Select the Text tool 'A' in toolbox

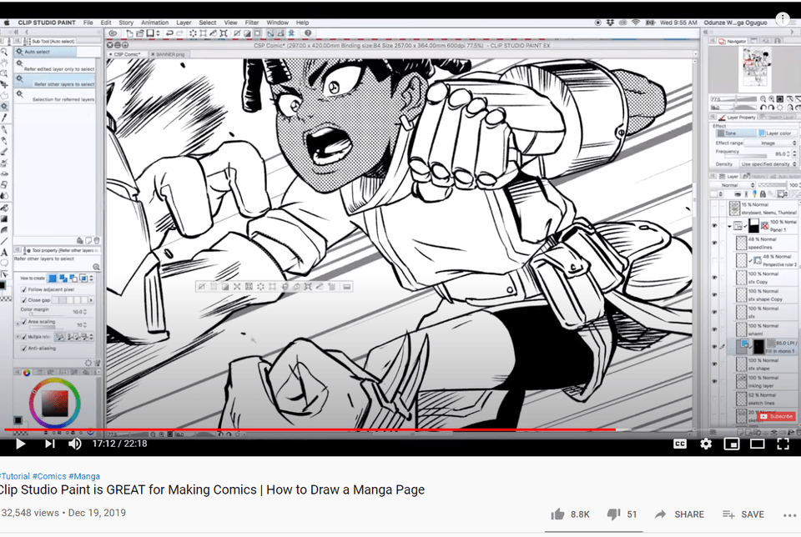[x=4, y=252]
